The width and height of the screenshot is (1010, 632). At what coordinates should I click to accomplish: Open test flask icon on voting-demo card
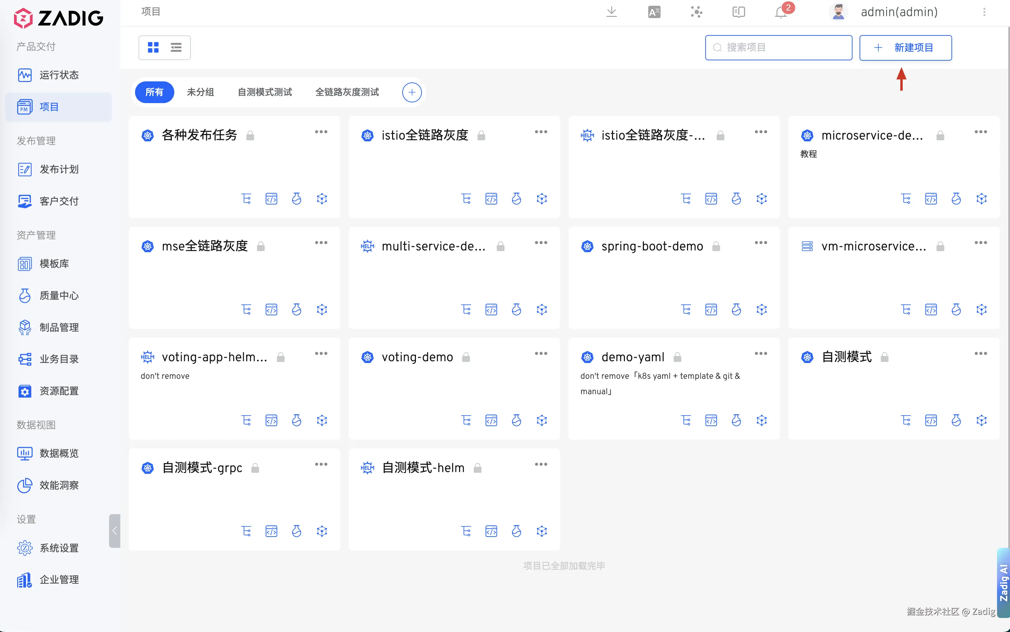(517, 420)
